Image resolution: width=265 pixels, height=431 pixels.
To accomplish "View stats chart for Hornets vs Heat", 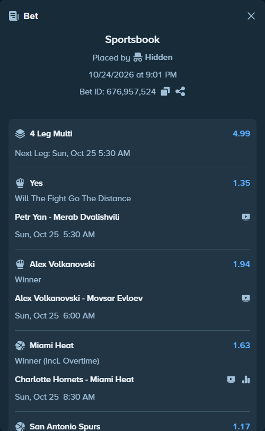I will pos(246,380).
